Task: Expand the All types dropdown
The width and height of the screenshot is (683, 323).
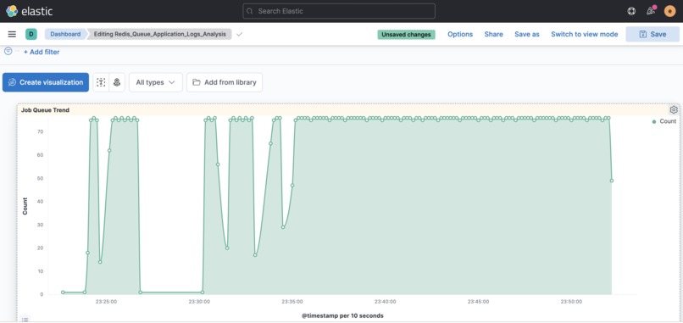Action: pos(156,82)
